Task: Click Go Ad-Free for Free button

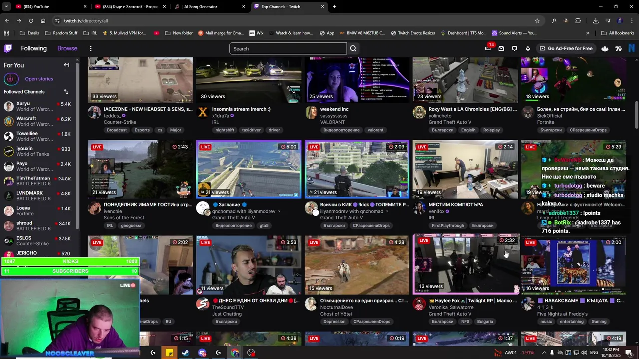Action: pyautogui.click(x=566, y=48)
